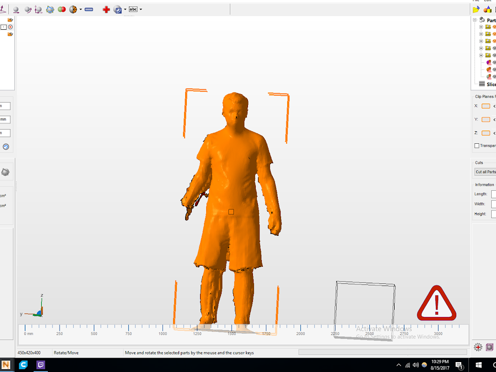
Task: Expand the fourth folder under Parts
Action: (x=481, y=48)
